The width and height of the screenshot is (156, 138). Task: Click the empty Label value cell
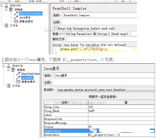[x=121, y=115]
